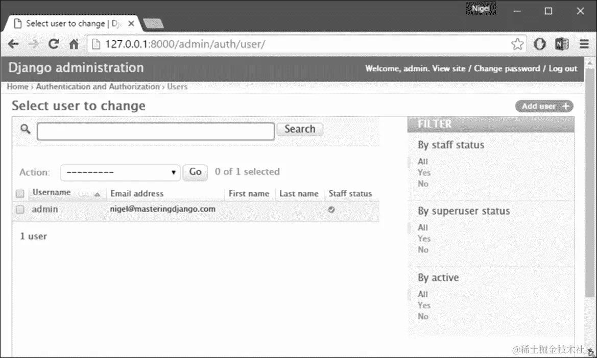Click the staff status checkmark for admin
The height and width of the screenshot is (358, 597).
point(331,210)
